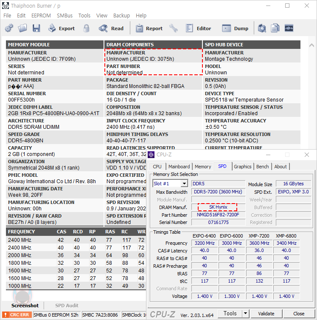Click the 16 GBytes module size field

tap(293, 184)
